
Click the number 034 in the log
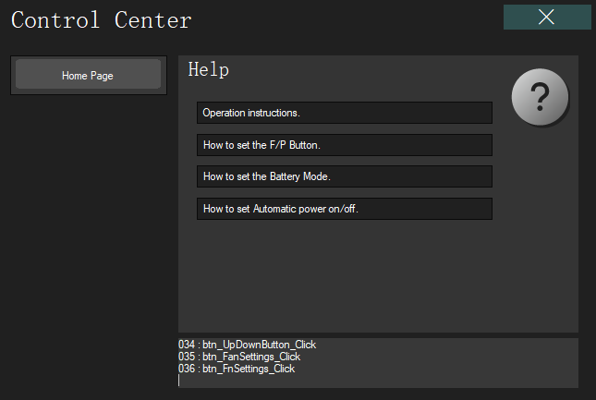pyautogui.click(x=187, y=345)
